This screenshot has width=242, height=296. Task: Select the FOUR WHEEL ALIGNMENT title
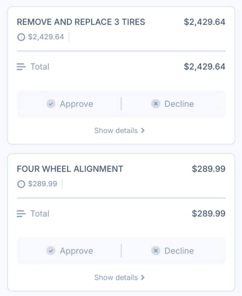click(70, 169)
